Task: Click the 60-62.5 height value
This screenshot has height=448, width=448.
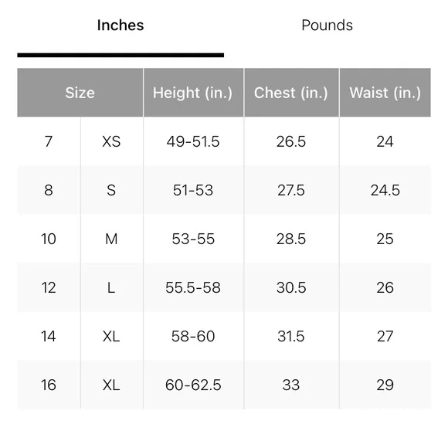Action: 193,385
